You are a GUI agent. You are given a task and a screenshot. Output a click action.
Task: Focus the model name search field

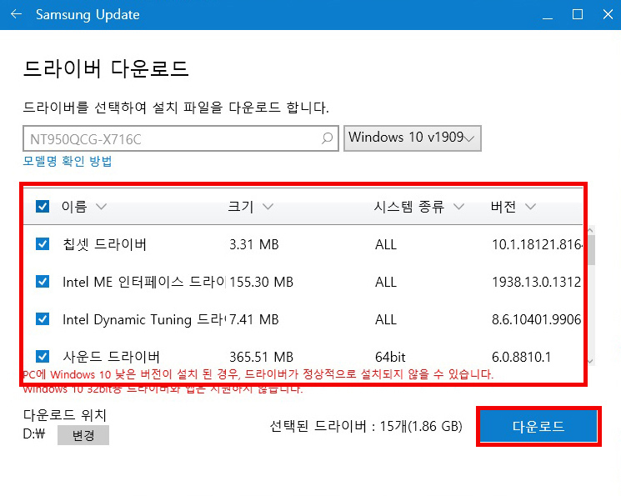181,138
